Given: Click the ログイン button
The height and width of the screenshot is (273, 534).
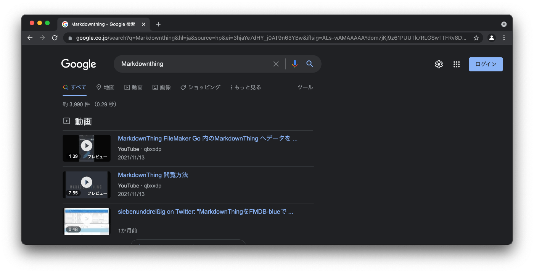Looking at the screenshot, I should pos(486,64).
